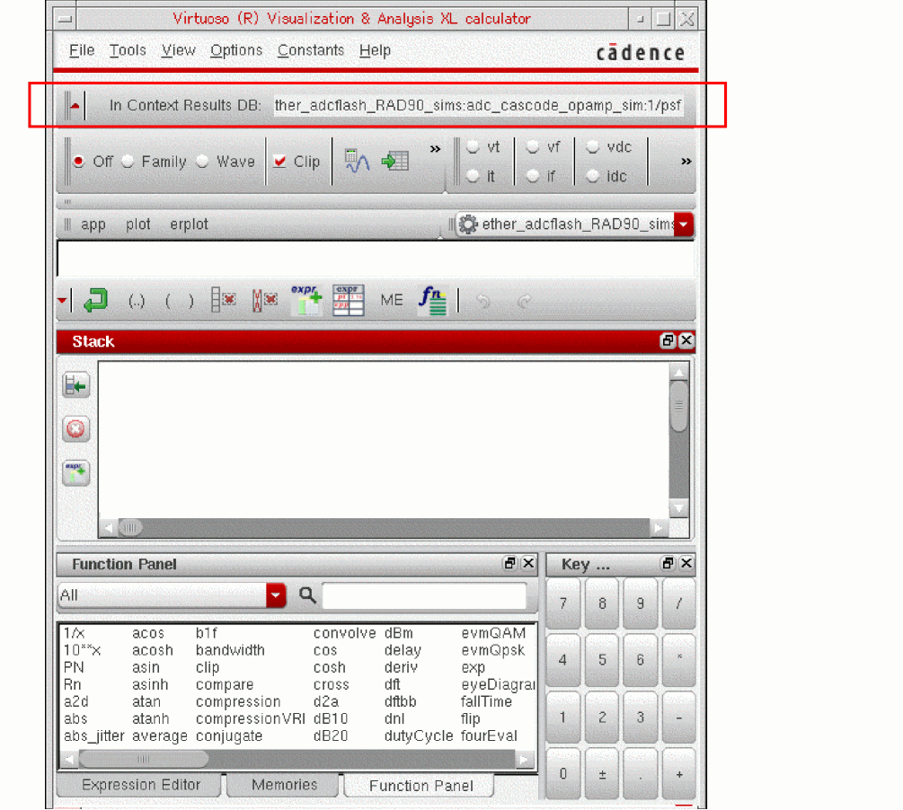This screenshot has width=903, height=810.
Task: Click the expression editor table icon
Action: (349, 301)
